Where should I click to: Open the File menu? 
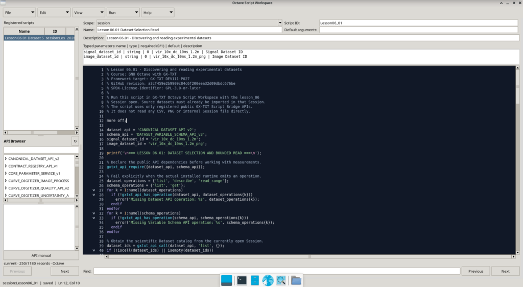click(19, 13)
